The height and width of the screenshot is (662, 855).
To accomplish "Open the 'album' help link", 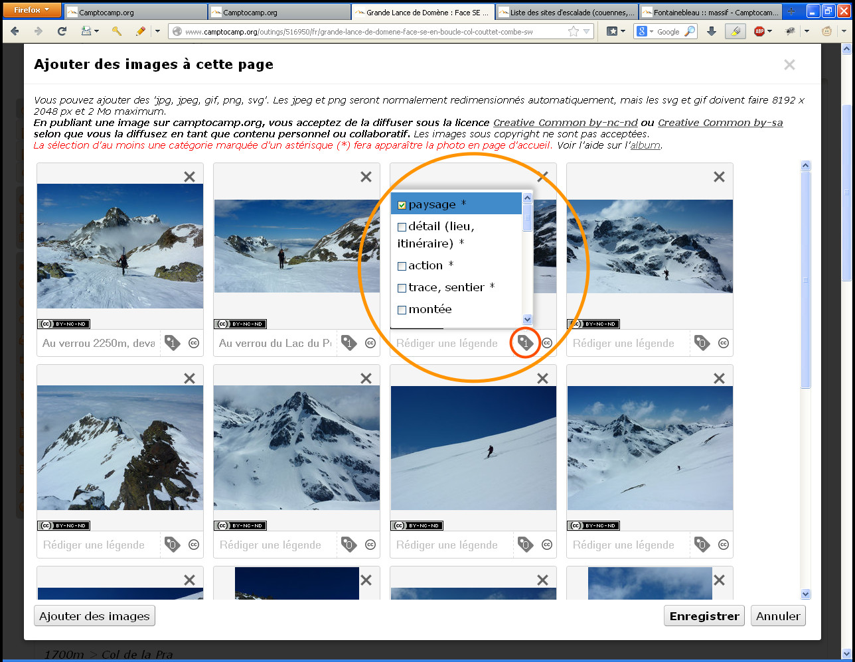I will (x=645, y=145).
